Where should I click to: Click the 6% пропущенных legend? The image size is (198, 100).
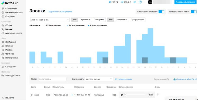pyautogui.click(x=98, y=25)
